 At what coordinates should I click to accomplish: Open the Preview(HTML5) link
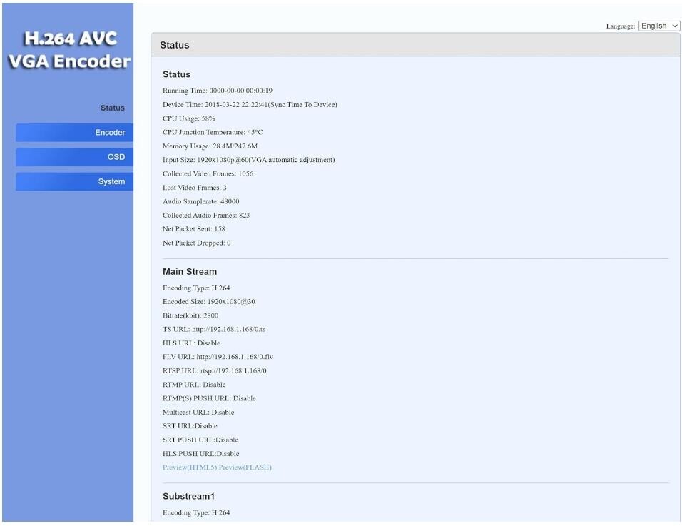pyautogui.click(x=189, y=467)
